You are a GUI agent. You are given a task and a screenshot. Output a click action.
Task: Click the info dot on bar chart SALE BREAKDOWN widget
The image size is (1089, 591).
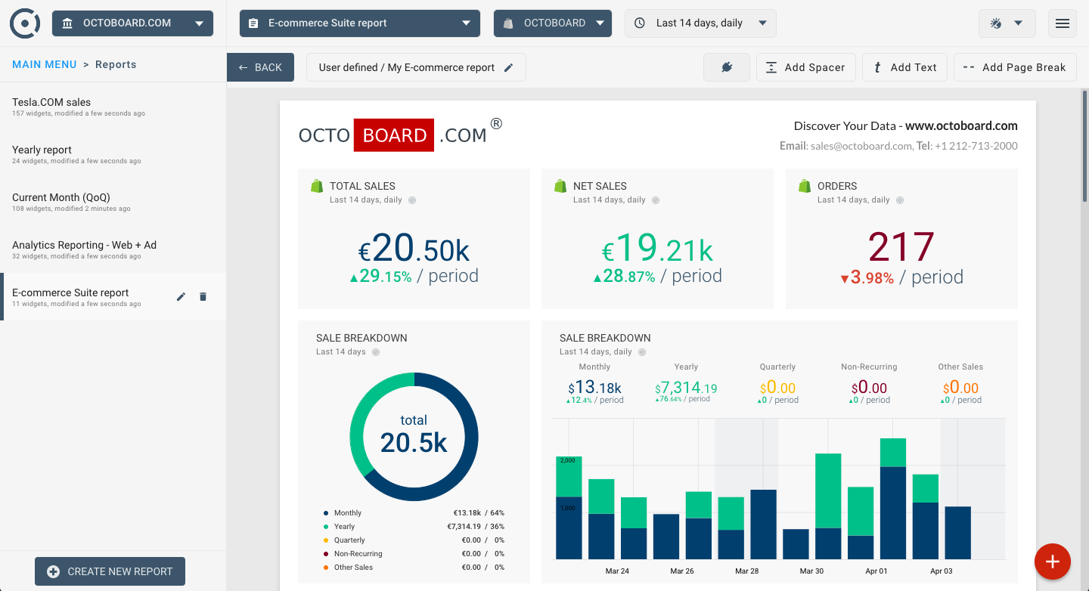click(x=642, y=352)
